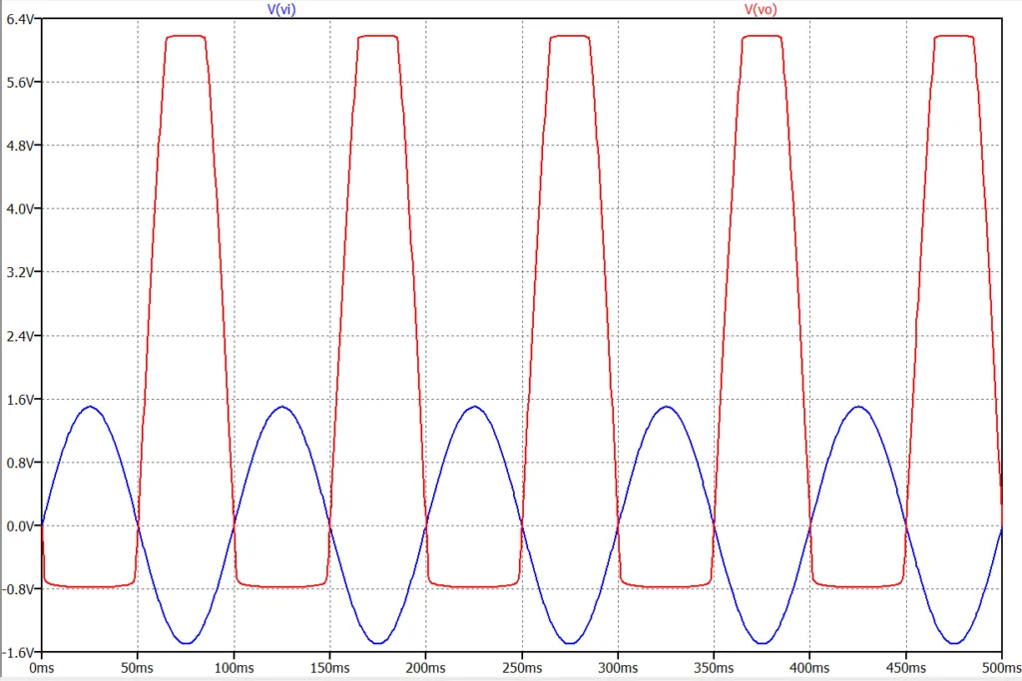This screenshot has width=1022, height=681.
Task: Click the 400ms time axis label
Action: pyautogui.click(x=809, y=667)
